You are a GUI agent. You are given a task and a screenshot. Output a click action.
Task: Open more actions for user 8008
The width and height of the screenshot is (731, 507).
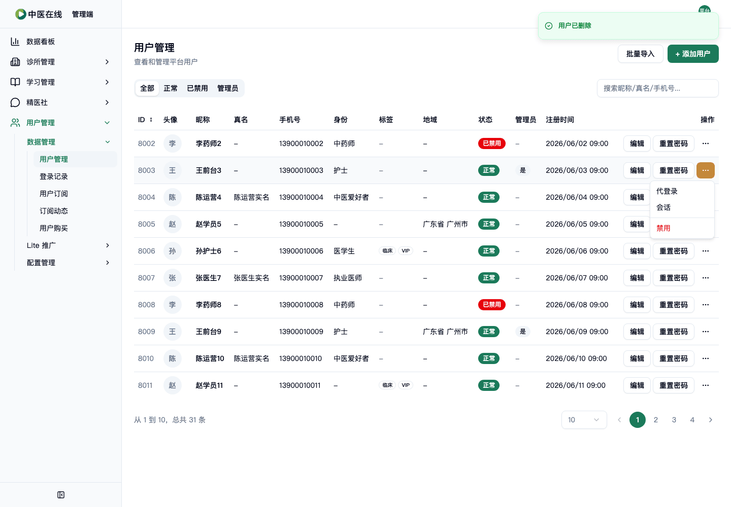click(x=706, y=305)
